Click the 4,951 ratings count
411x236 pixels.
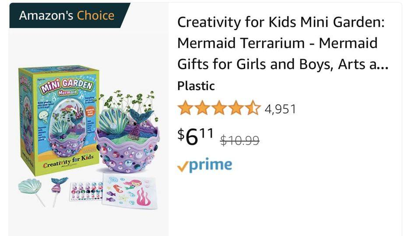(x=280, y=108)
